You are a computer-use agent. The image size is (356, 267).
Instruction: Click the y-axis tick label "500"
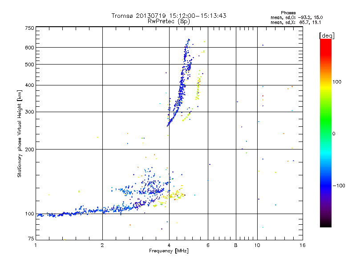(x=30, y=65)
